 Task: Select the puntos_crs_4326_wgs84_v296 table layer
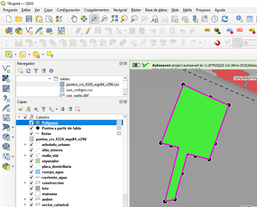tap(61, 139)
